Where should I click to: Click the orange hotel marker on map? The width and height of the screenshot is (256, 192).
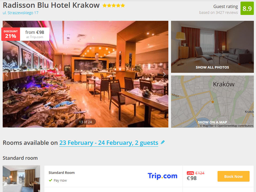[212, 102]
